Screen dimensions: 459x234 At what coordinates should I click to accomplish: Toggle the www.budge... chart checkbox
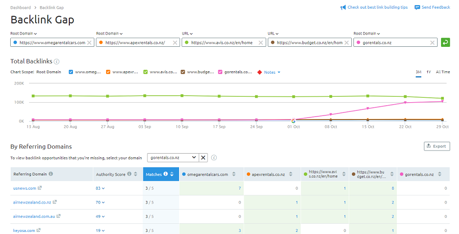pyautogui.click(x=183, y=72)
